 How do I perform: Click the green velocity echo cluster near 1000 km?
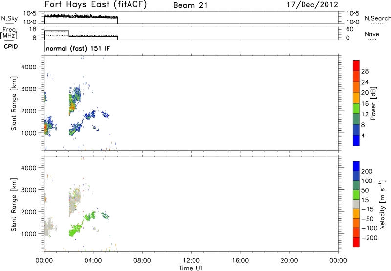[x=75, y=230]
